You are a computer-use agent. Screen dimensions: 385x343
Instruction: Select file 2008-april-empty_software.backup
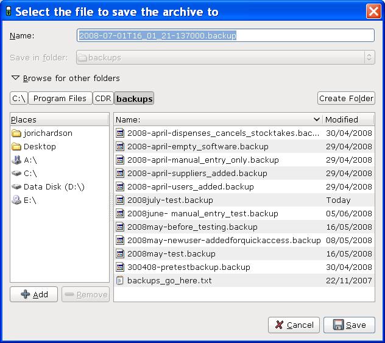tap(244, 147)
